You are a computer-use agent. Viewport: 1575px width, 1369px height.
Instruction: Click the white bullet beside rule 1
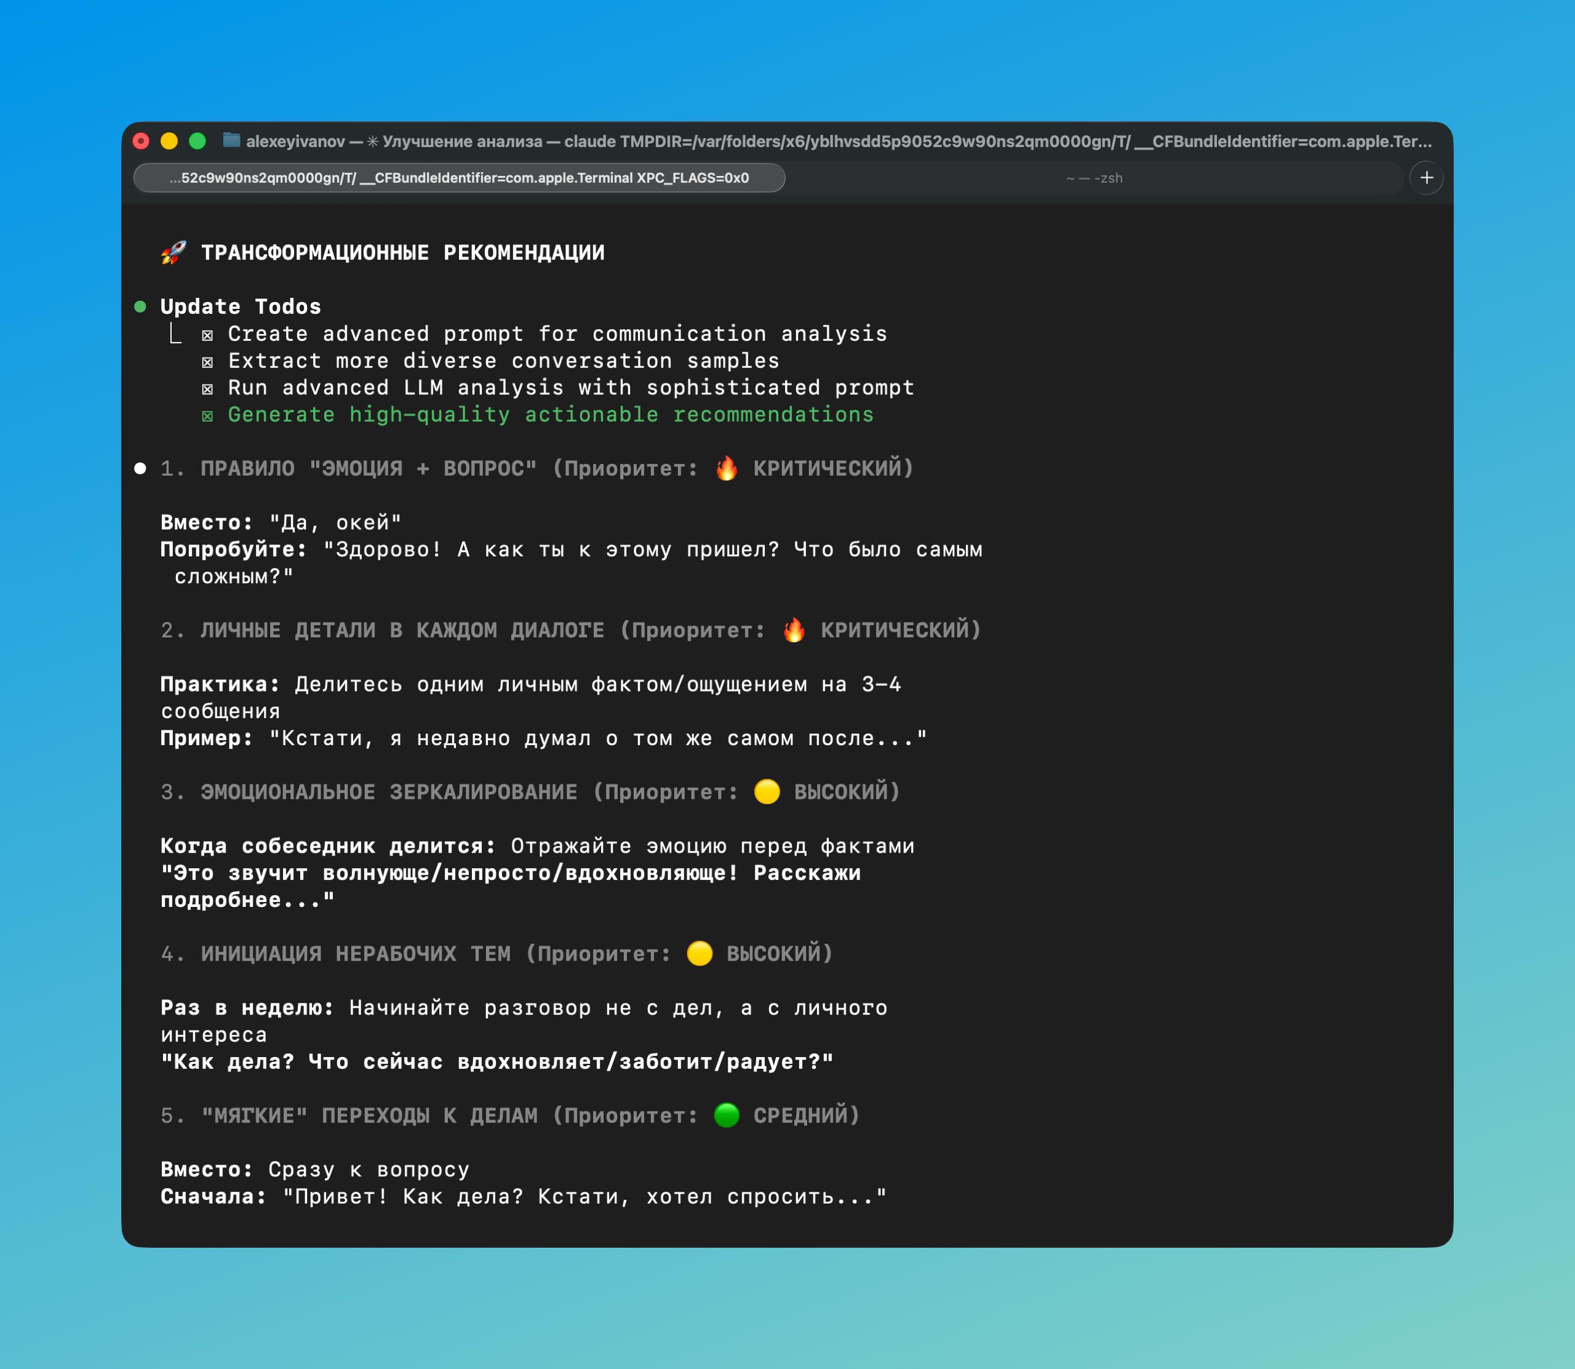140,468
